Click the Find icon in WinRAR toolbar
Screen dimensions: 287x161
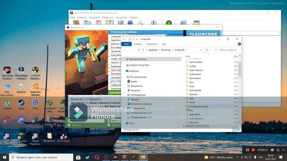130,22
